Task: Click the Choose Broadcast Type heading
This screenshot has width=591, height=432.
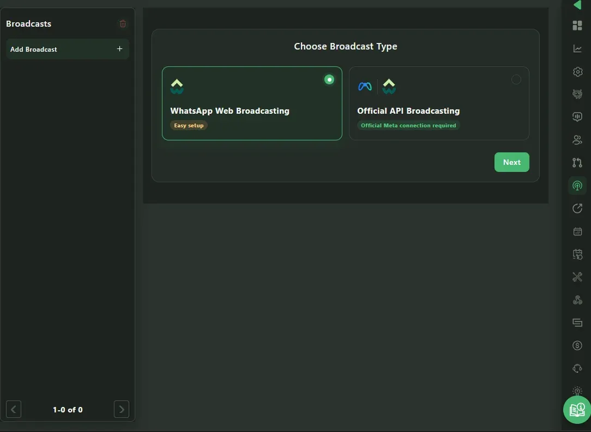Action: (345, 46)
